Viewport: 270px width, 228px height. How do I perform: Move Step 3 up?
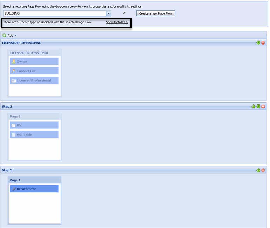pos(258,170)
